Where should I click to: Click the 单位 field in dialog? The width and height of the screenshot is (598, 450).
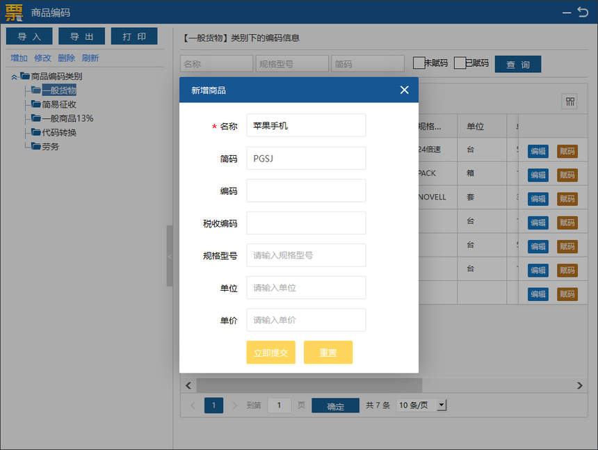pos(306,287)
